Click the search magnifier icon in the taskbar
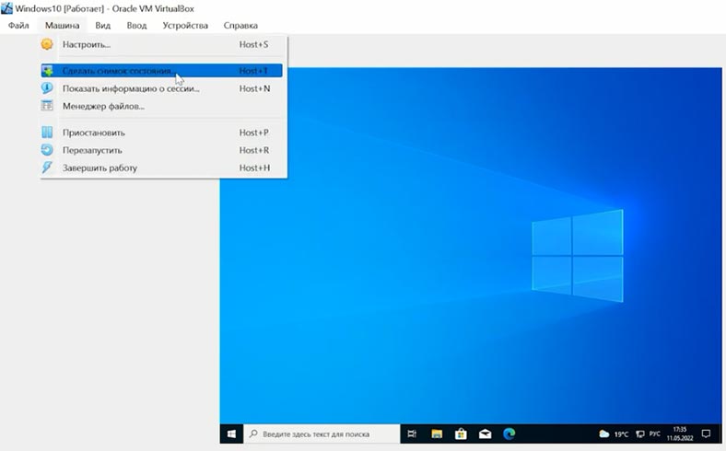Viewport: 726px width, 451px height. [253, 434]
